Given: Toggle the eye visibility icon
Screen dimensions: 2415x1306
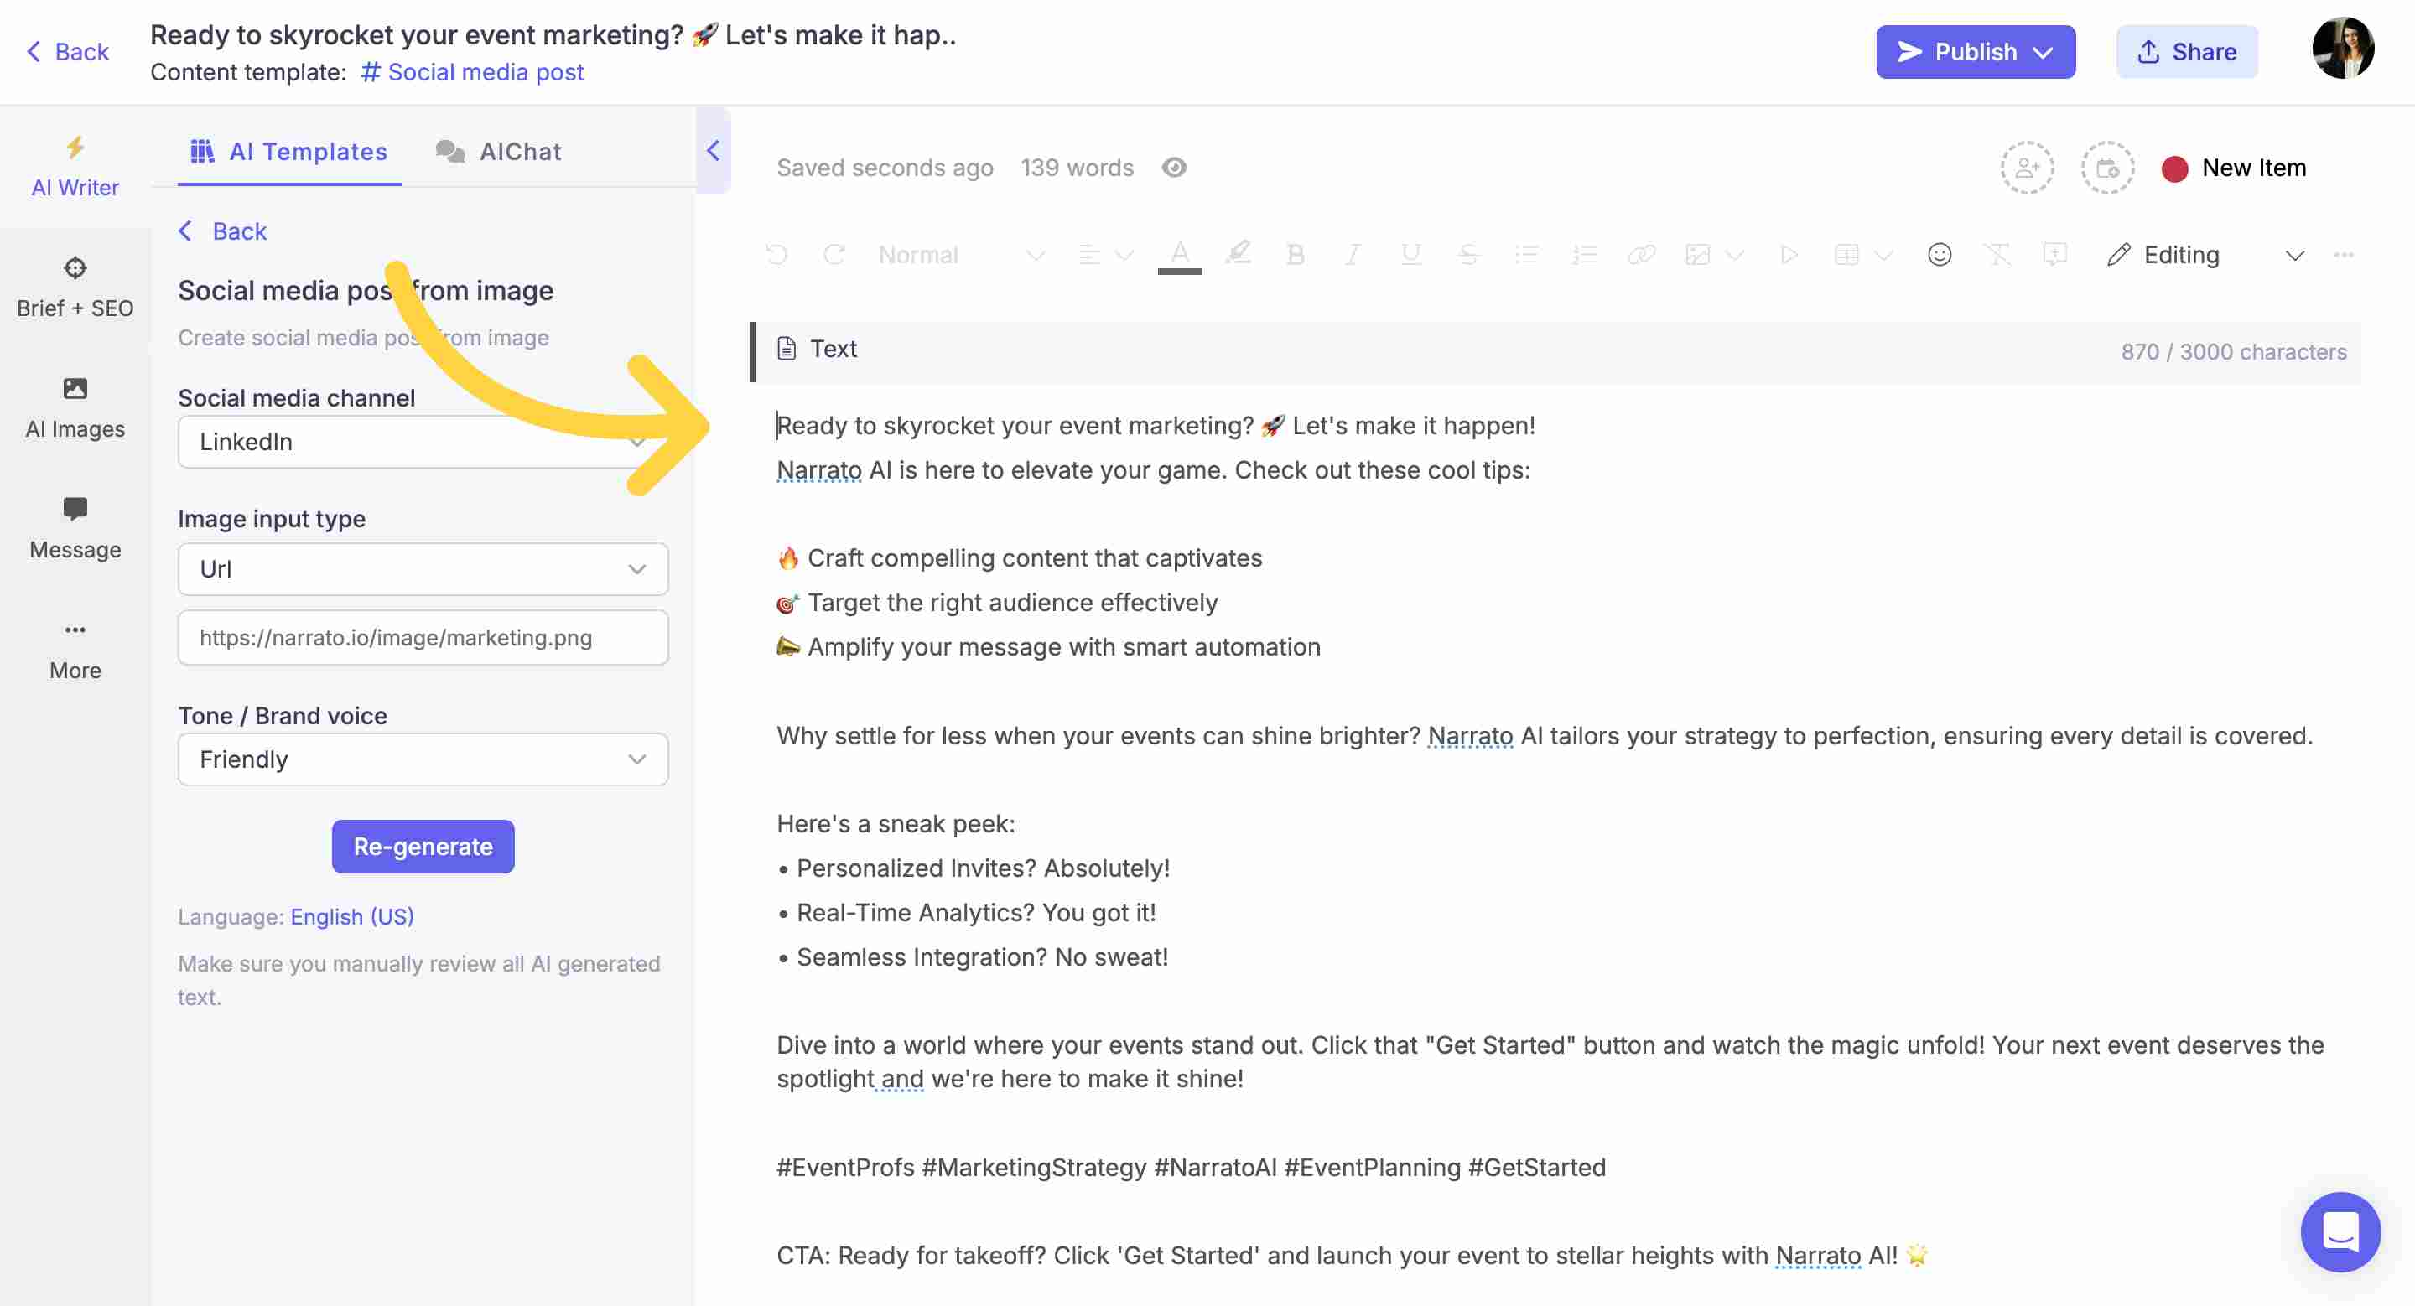Looking at the screenshot, I should click(x=1175, y=168).
